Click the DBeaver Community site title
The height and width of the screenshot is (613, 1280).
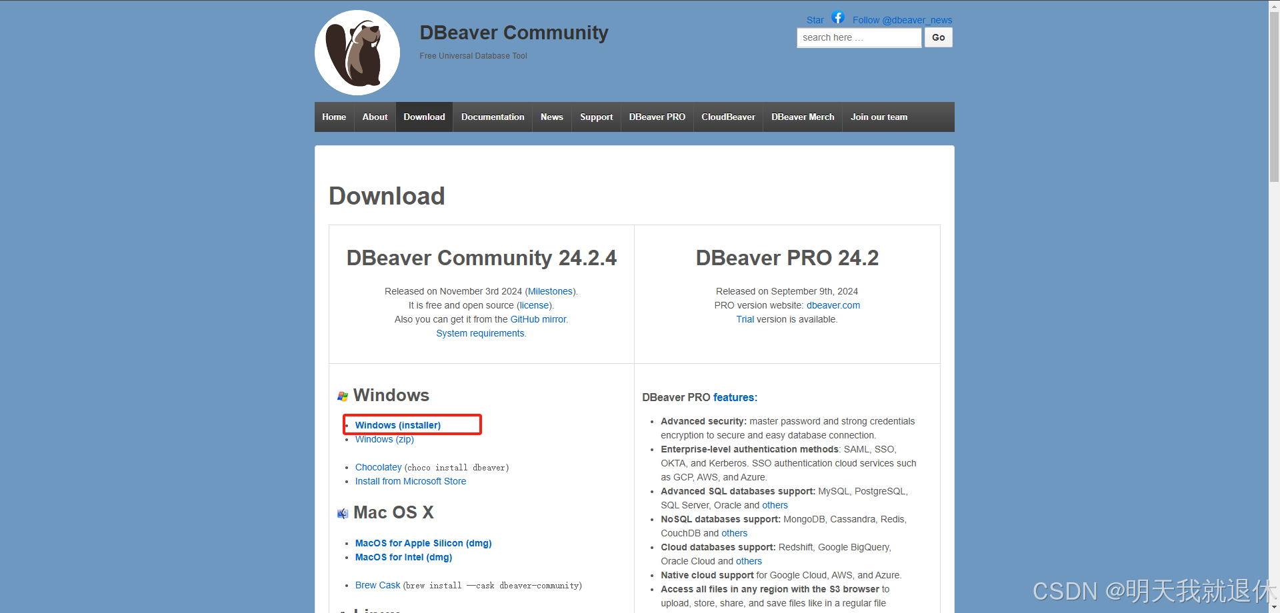point(514,33)
